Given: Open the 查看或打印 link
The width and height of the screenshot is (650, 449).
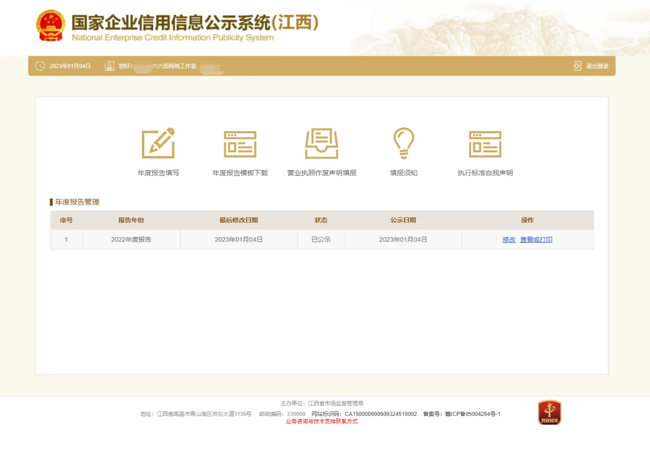Looking at the screenshot, I should (x=536, y=240).
